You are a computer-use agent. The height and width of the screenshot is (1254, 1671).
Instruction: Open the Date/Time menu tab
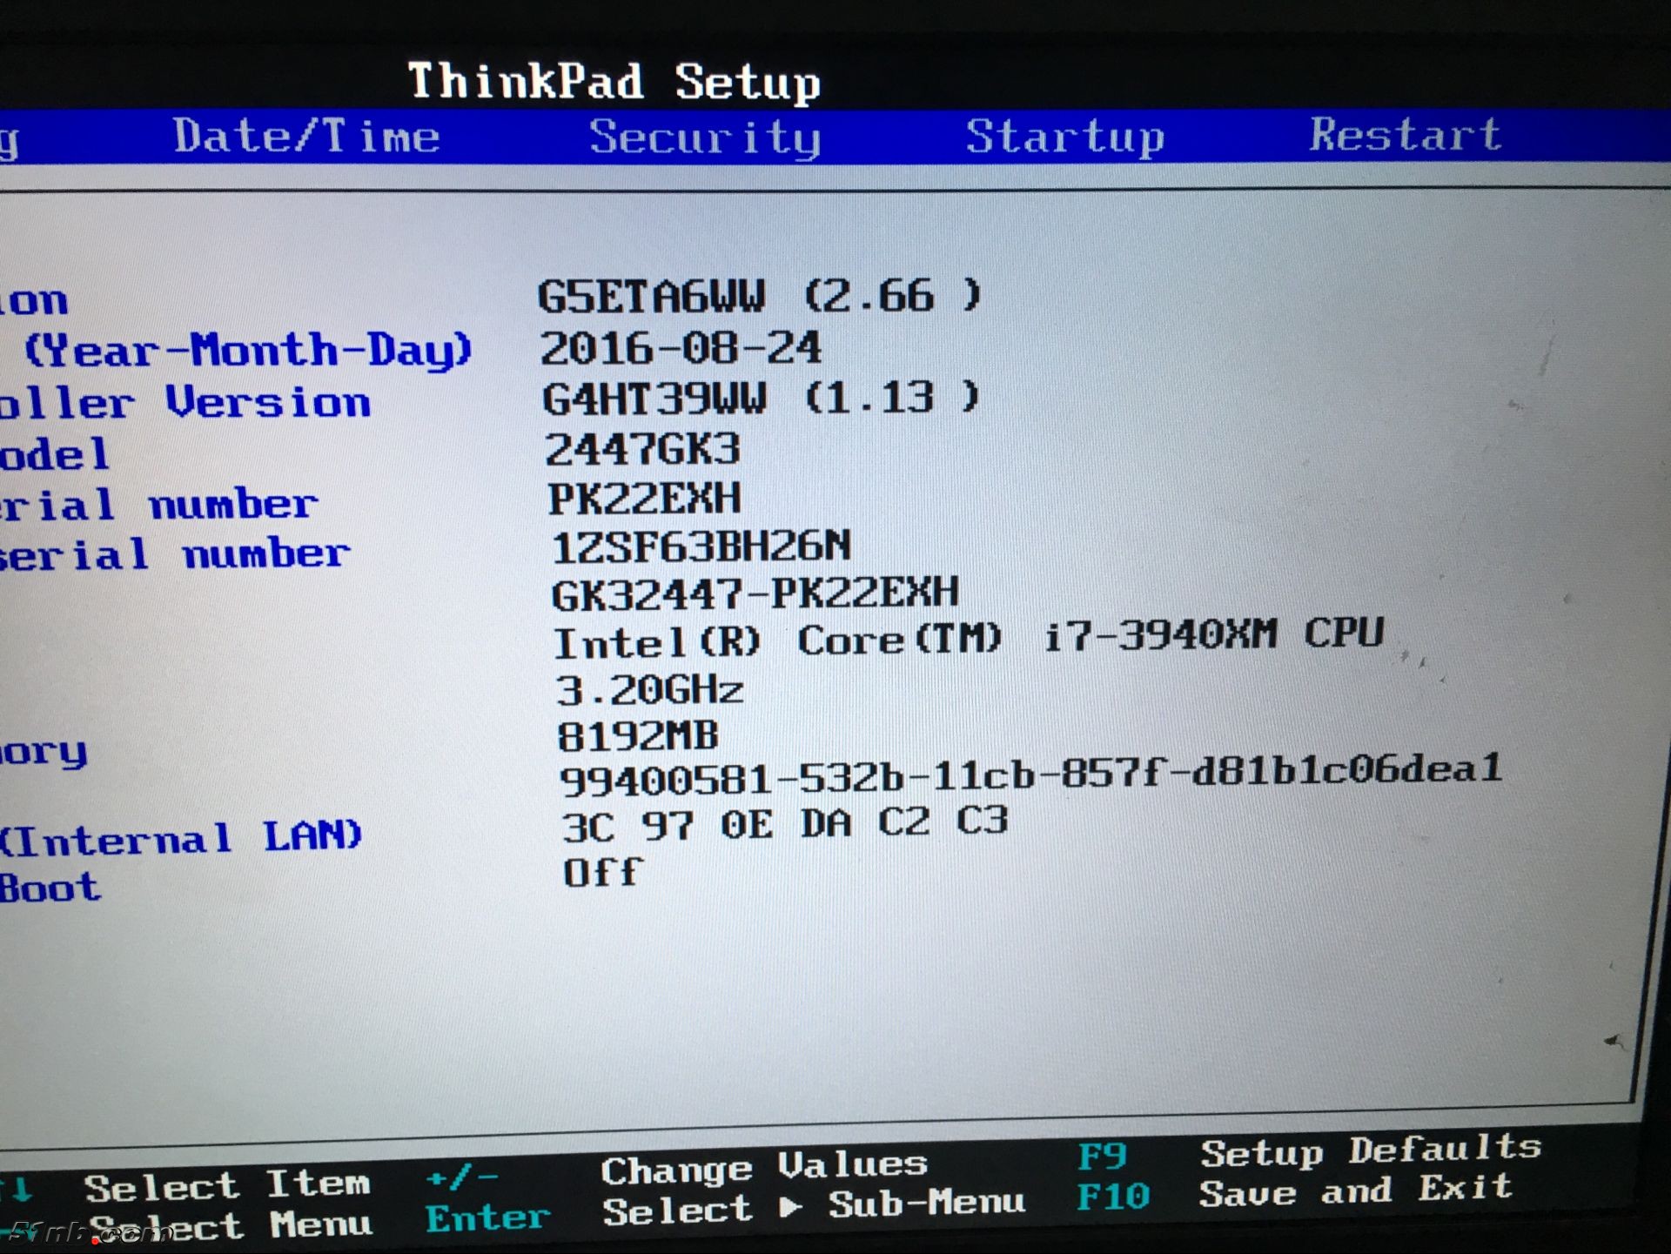306,137
